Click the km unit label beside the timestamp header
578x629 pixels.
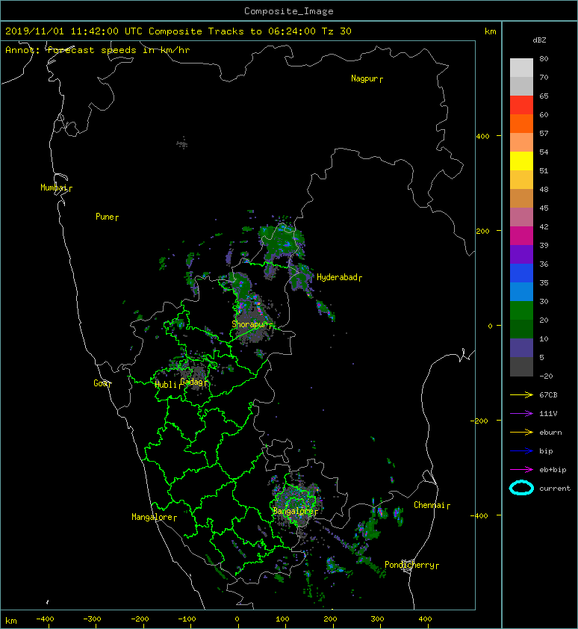click(490, 31)
